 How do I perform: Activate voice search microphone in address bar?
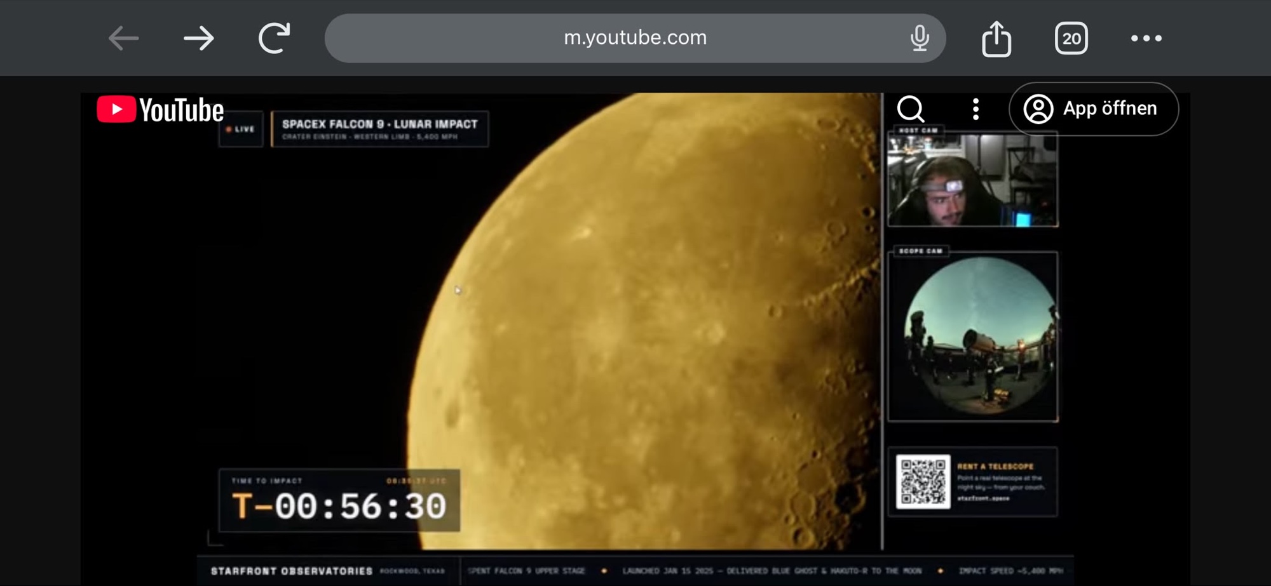[x=920, y=38]
